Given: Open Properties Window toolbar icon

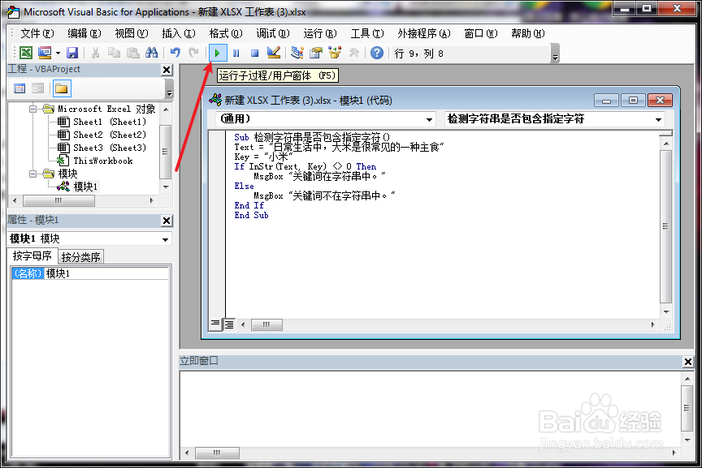Looking at the screenshot, I should pyautogui.click(x=315, y=53).
